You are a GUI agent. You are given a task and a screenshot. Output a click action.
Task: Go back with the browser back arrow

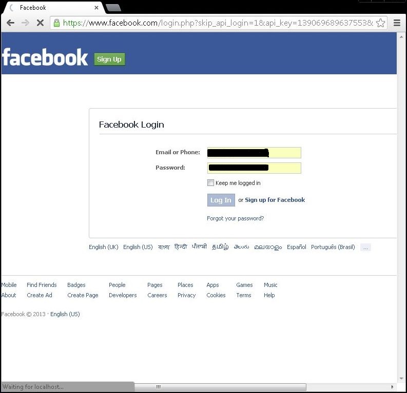[10, 23]
